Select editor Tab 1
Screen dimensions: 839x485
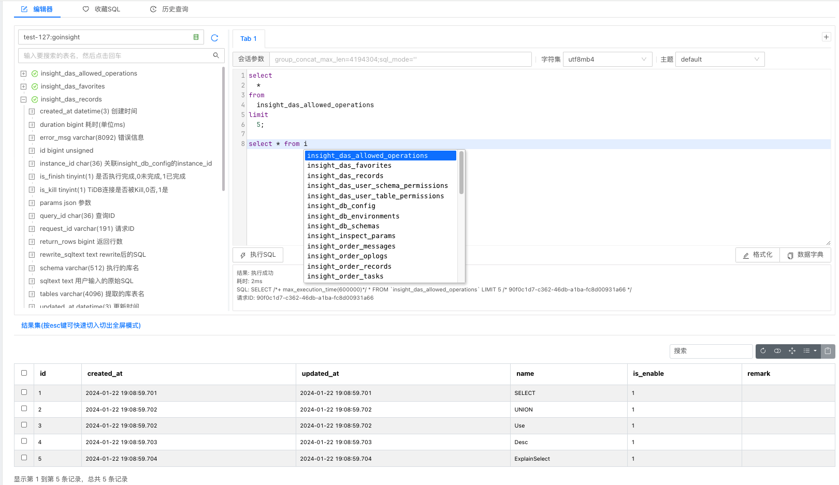click(249, 39)
